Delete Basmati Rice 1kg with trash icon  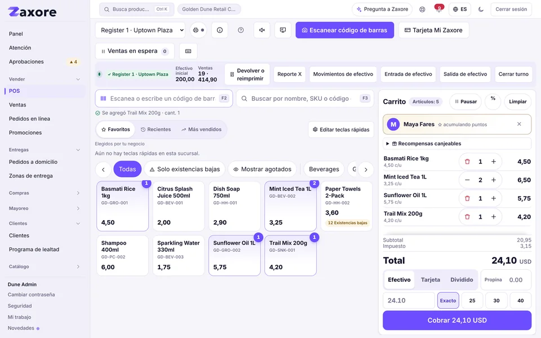point(467,162)
